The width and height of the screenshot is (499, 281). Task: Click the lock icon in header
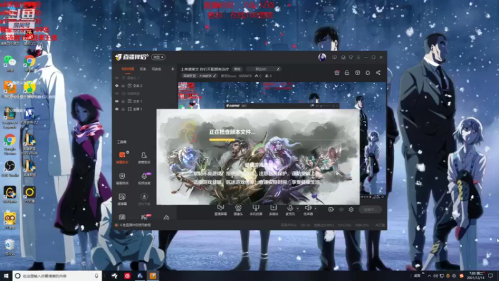coord(347,72)
